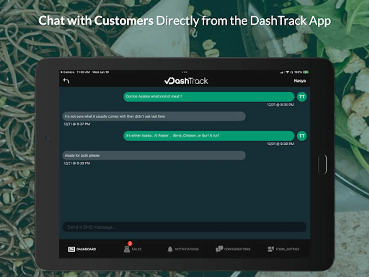This screenshot has height=277, width=369.
Task: Tap the 12/21 @ 8:39 PM timestamp
Action: 77,163
